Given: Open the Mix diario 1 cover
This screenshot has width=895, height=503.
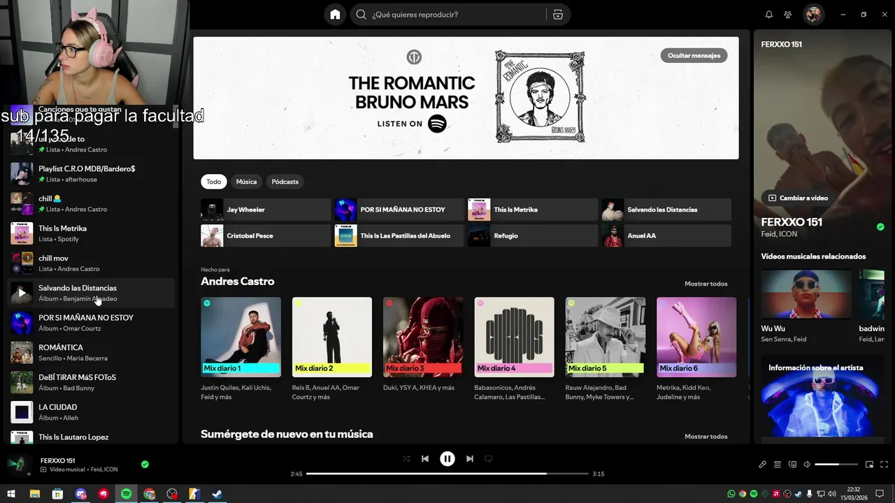Looking at the screenshot, I should tap(241, 337).
